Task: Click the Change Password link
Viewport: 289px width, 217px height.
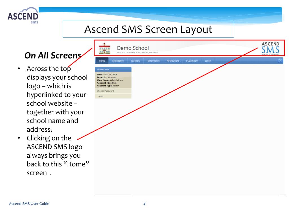Action: click(x=105, y=91)
